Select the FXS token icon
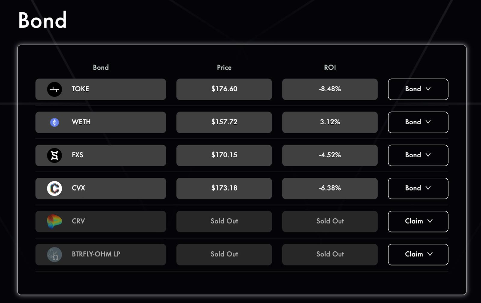 click(x=54, y=155)
